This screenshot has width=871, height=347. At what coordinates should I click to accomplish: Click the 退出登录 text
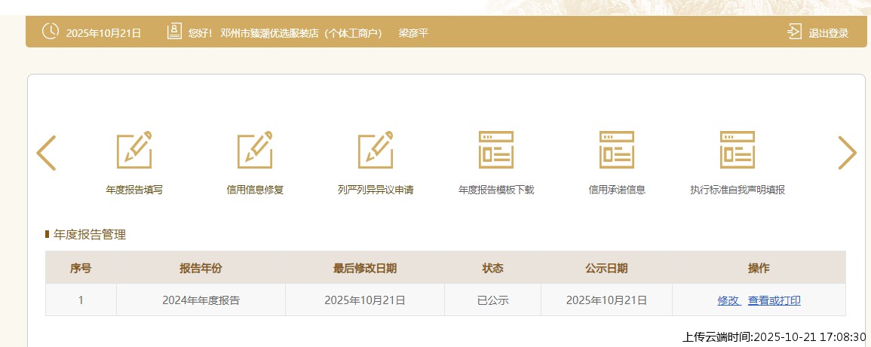coord(828,33)
